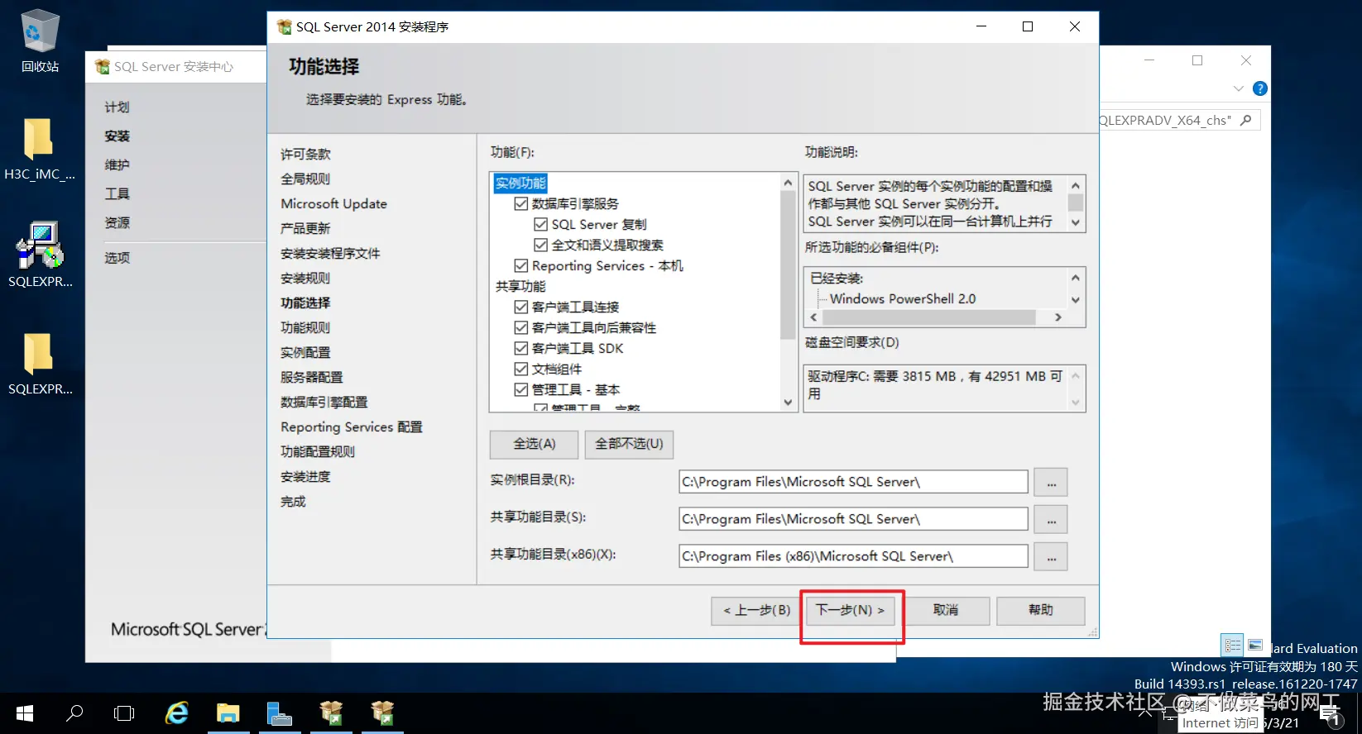Click the 全选(A) button
This screenshot has height=734, width=1362.
coord(535,444)
